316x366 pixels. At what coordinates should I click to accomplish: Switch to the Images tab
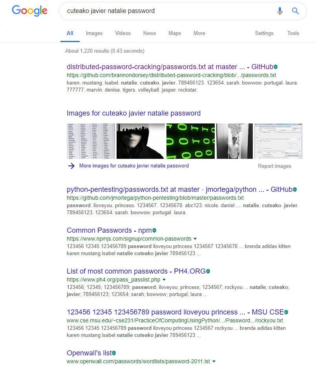coord(94,33)
